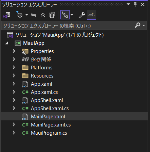Image resolution: width=150 pixels, height=152 pixels.
Task: Click the Resources folder icon
Action: (25, 76)
